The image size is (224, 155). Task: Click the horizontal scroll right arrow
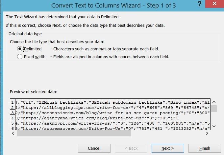click(207, 133)
